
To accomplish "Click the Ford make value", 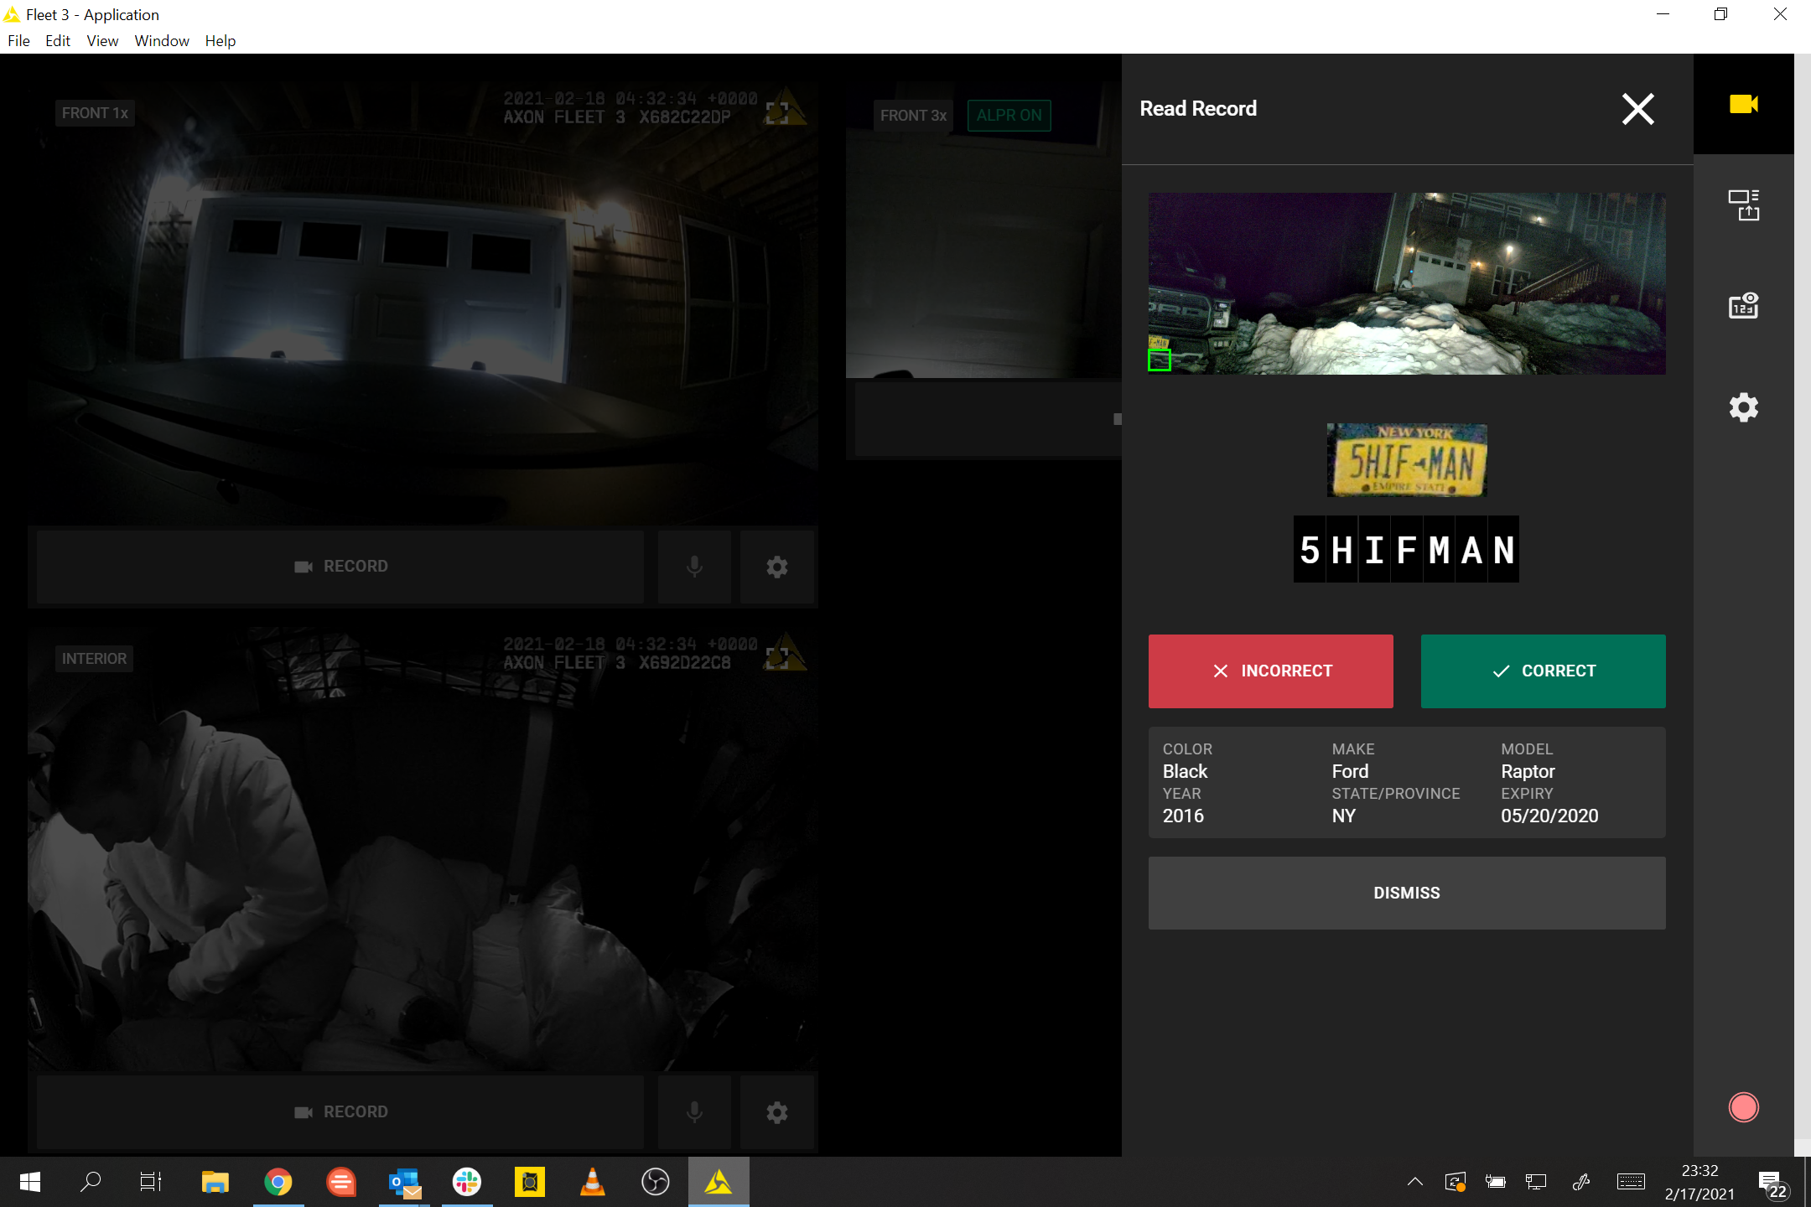I will [1350, 771].
